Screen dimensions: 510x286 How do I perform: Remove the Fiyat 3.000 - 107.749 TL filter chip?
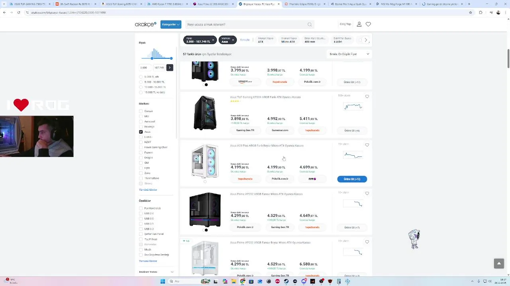coord(213,40)
